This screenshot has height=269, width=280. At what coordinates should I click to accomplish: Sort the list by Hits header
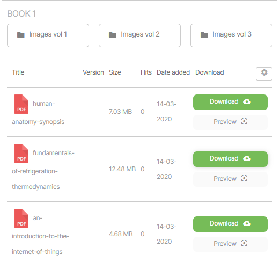(146, 72)
